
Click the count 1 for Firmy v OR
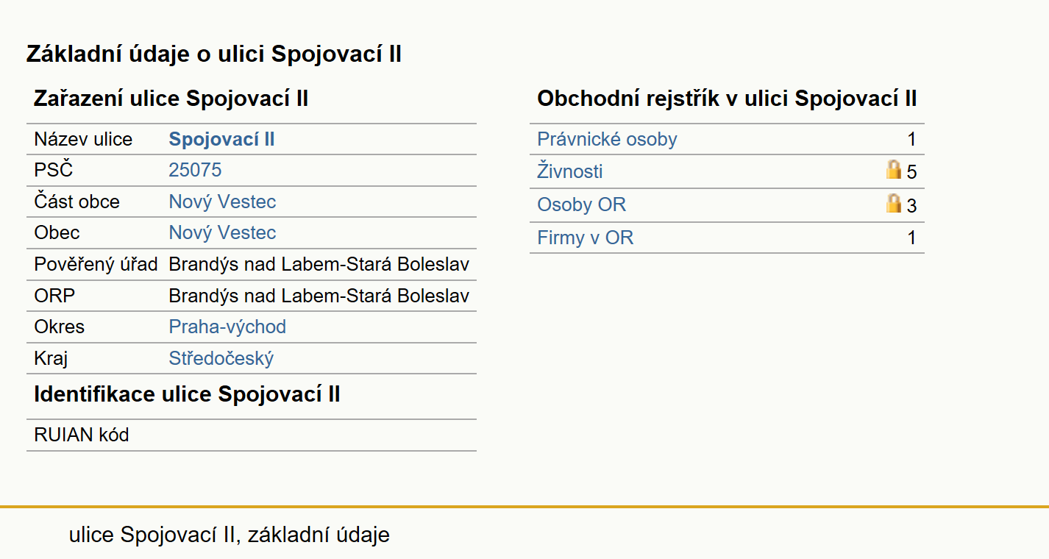912,238
